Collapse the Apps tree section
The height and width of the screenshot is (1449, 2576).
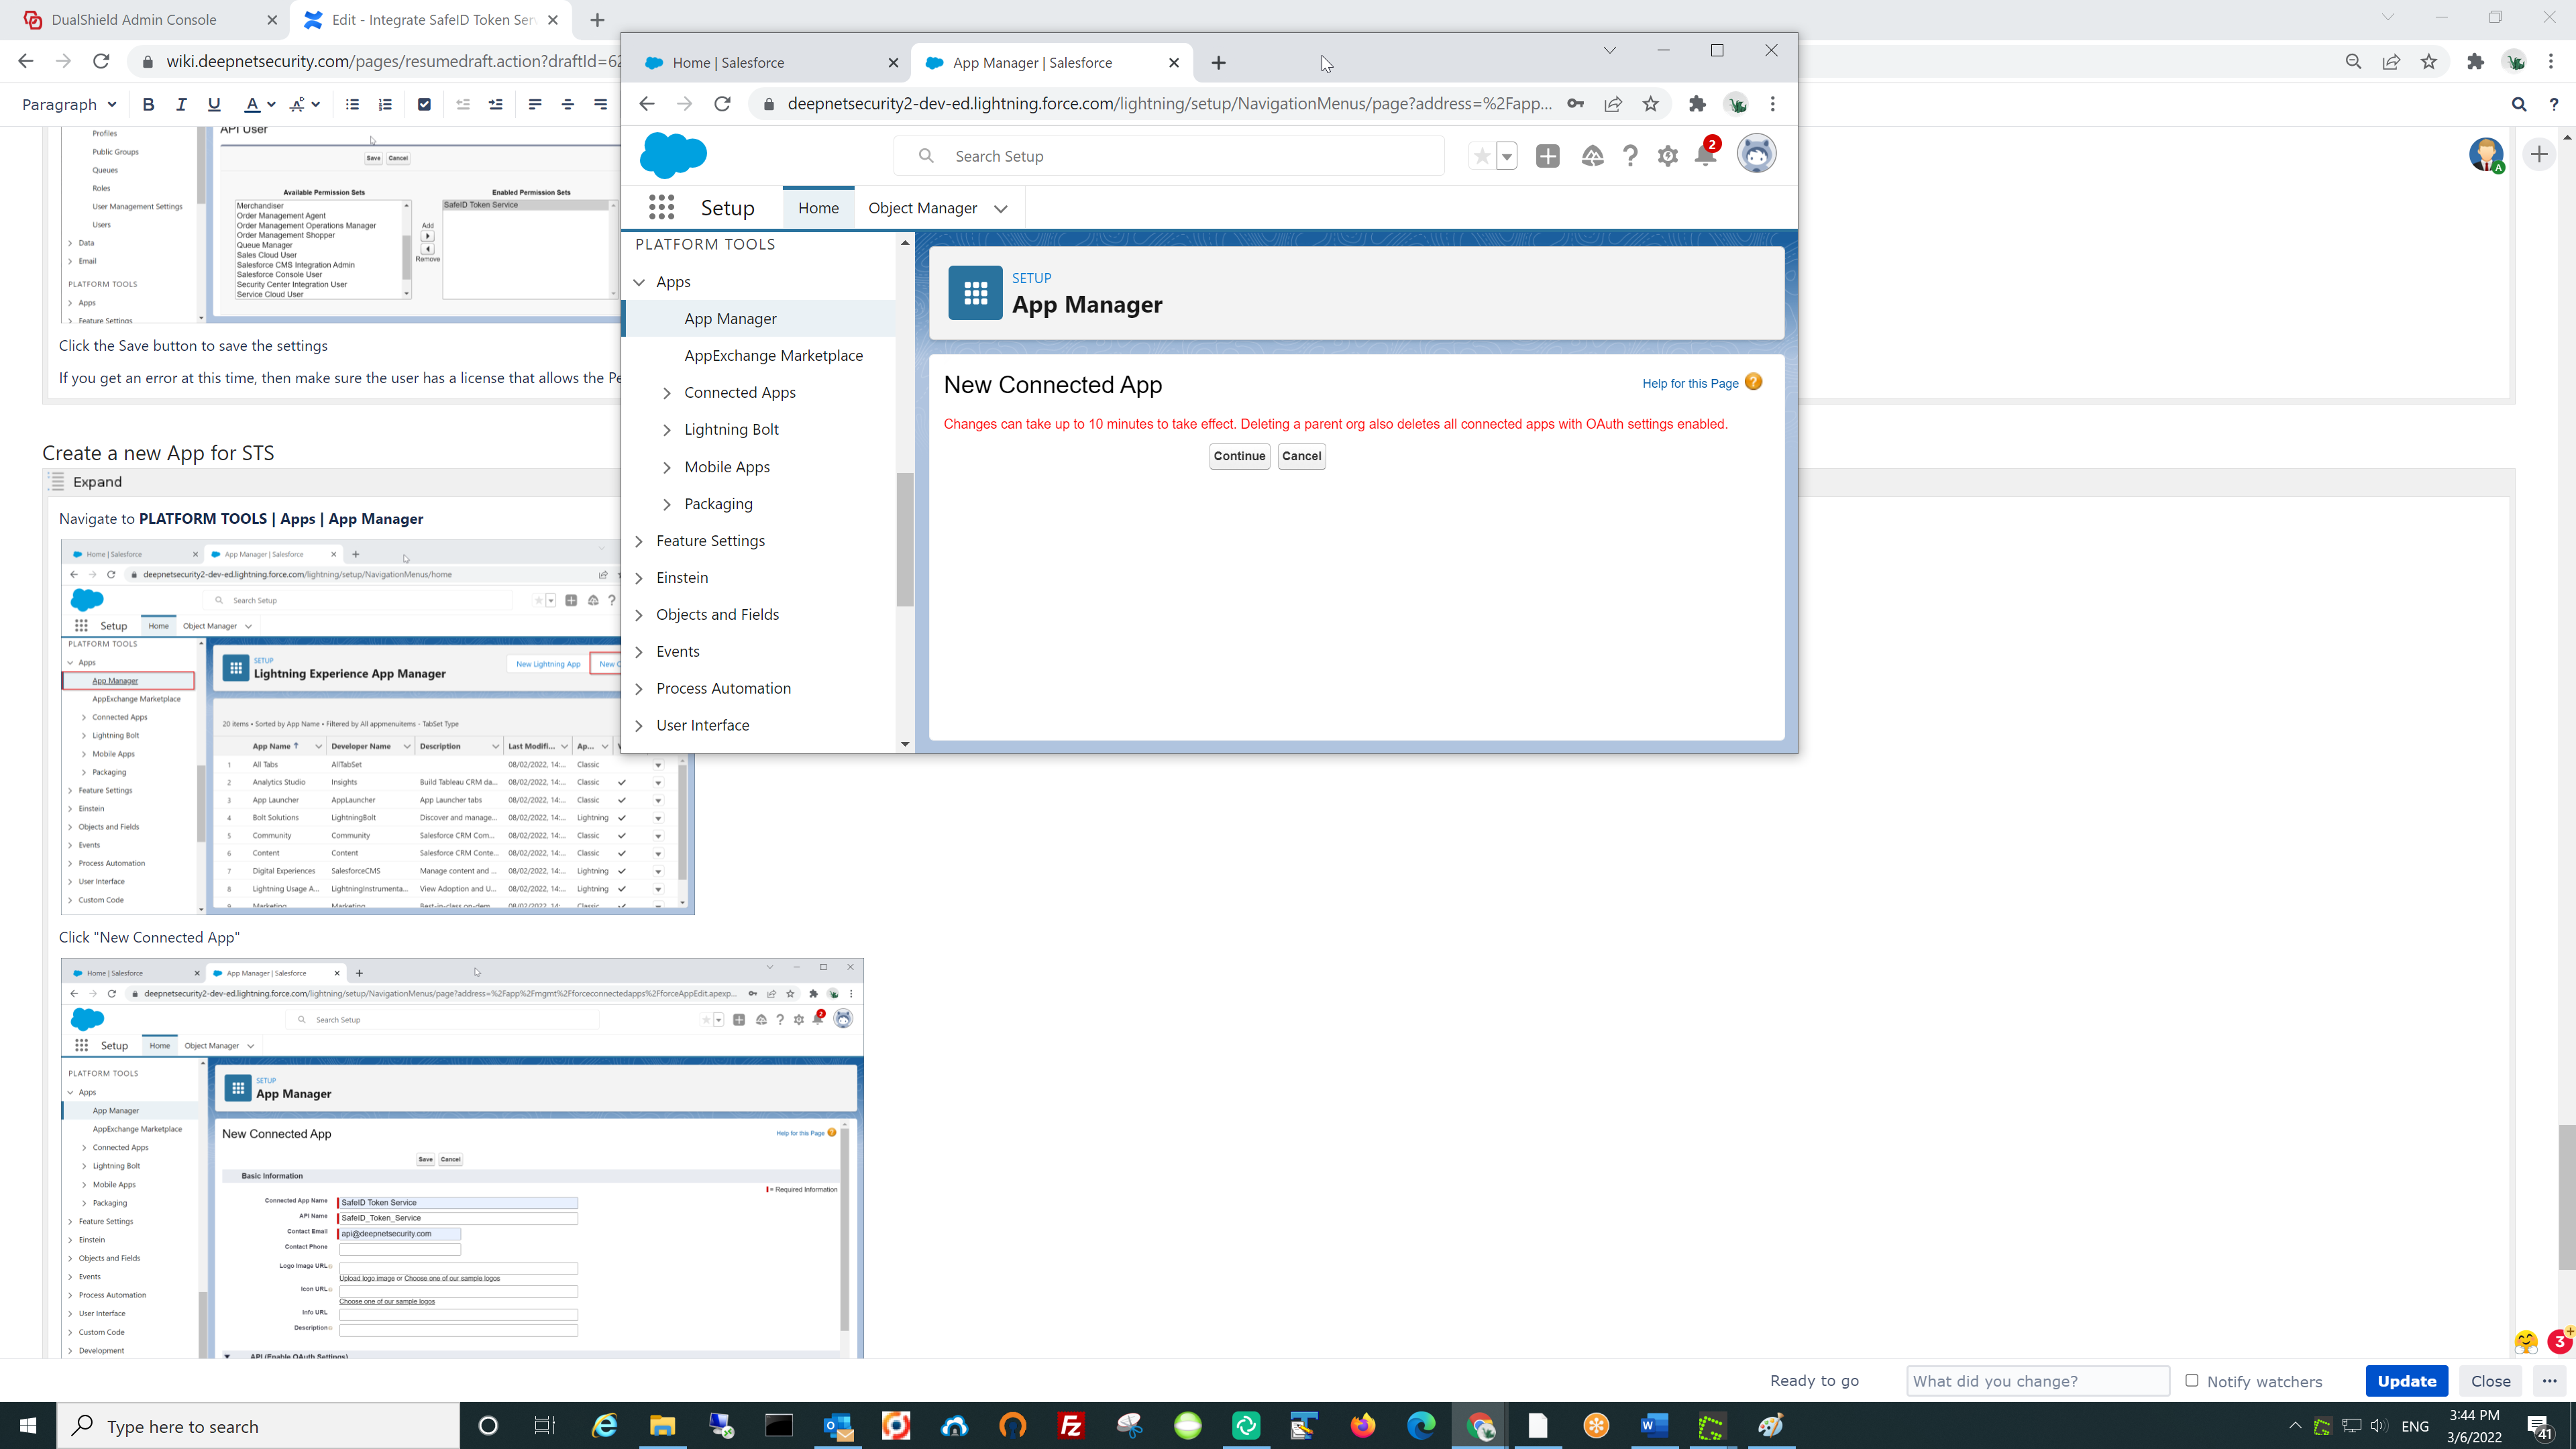(x=640, y=282)
